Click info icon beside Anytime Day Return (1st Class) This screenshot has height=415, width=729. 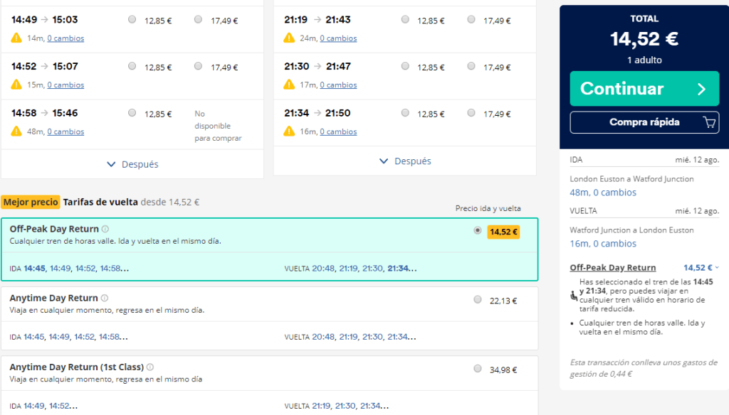click(x=150, y=367)
